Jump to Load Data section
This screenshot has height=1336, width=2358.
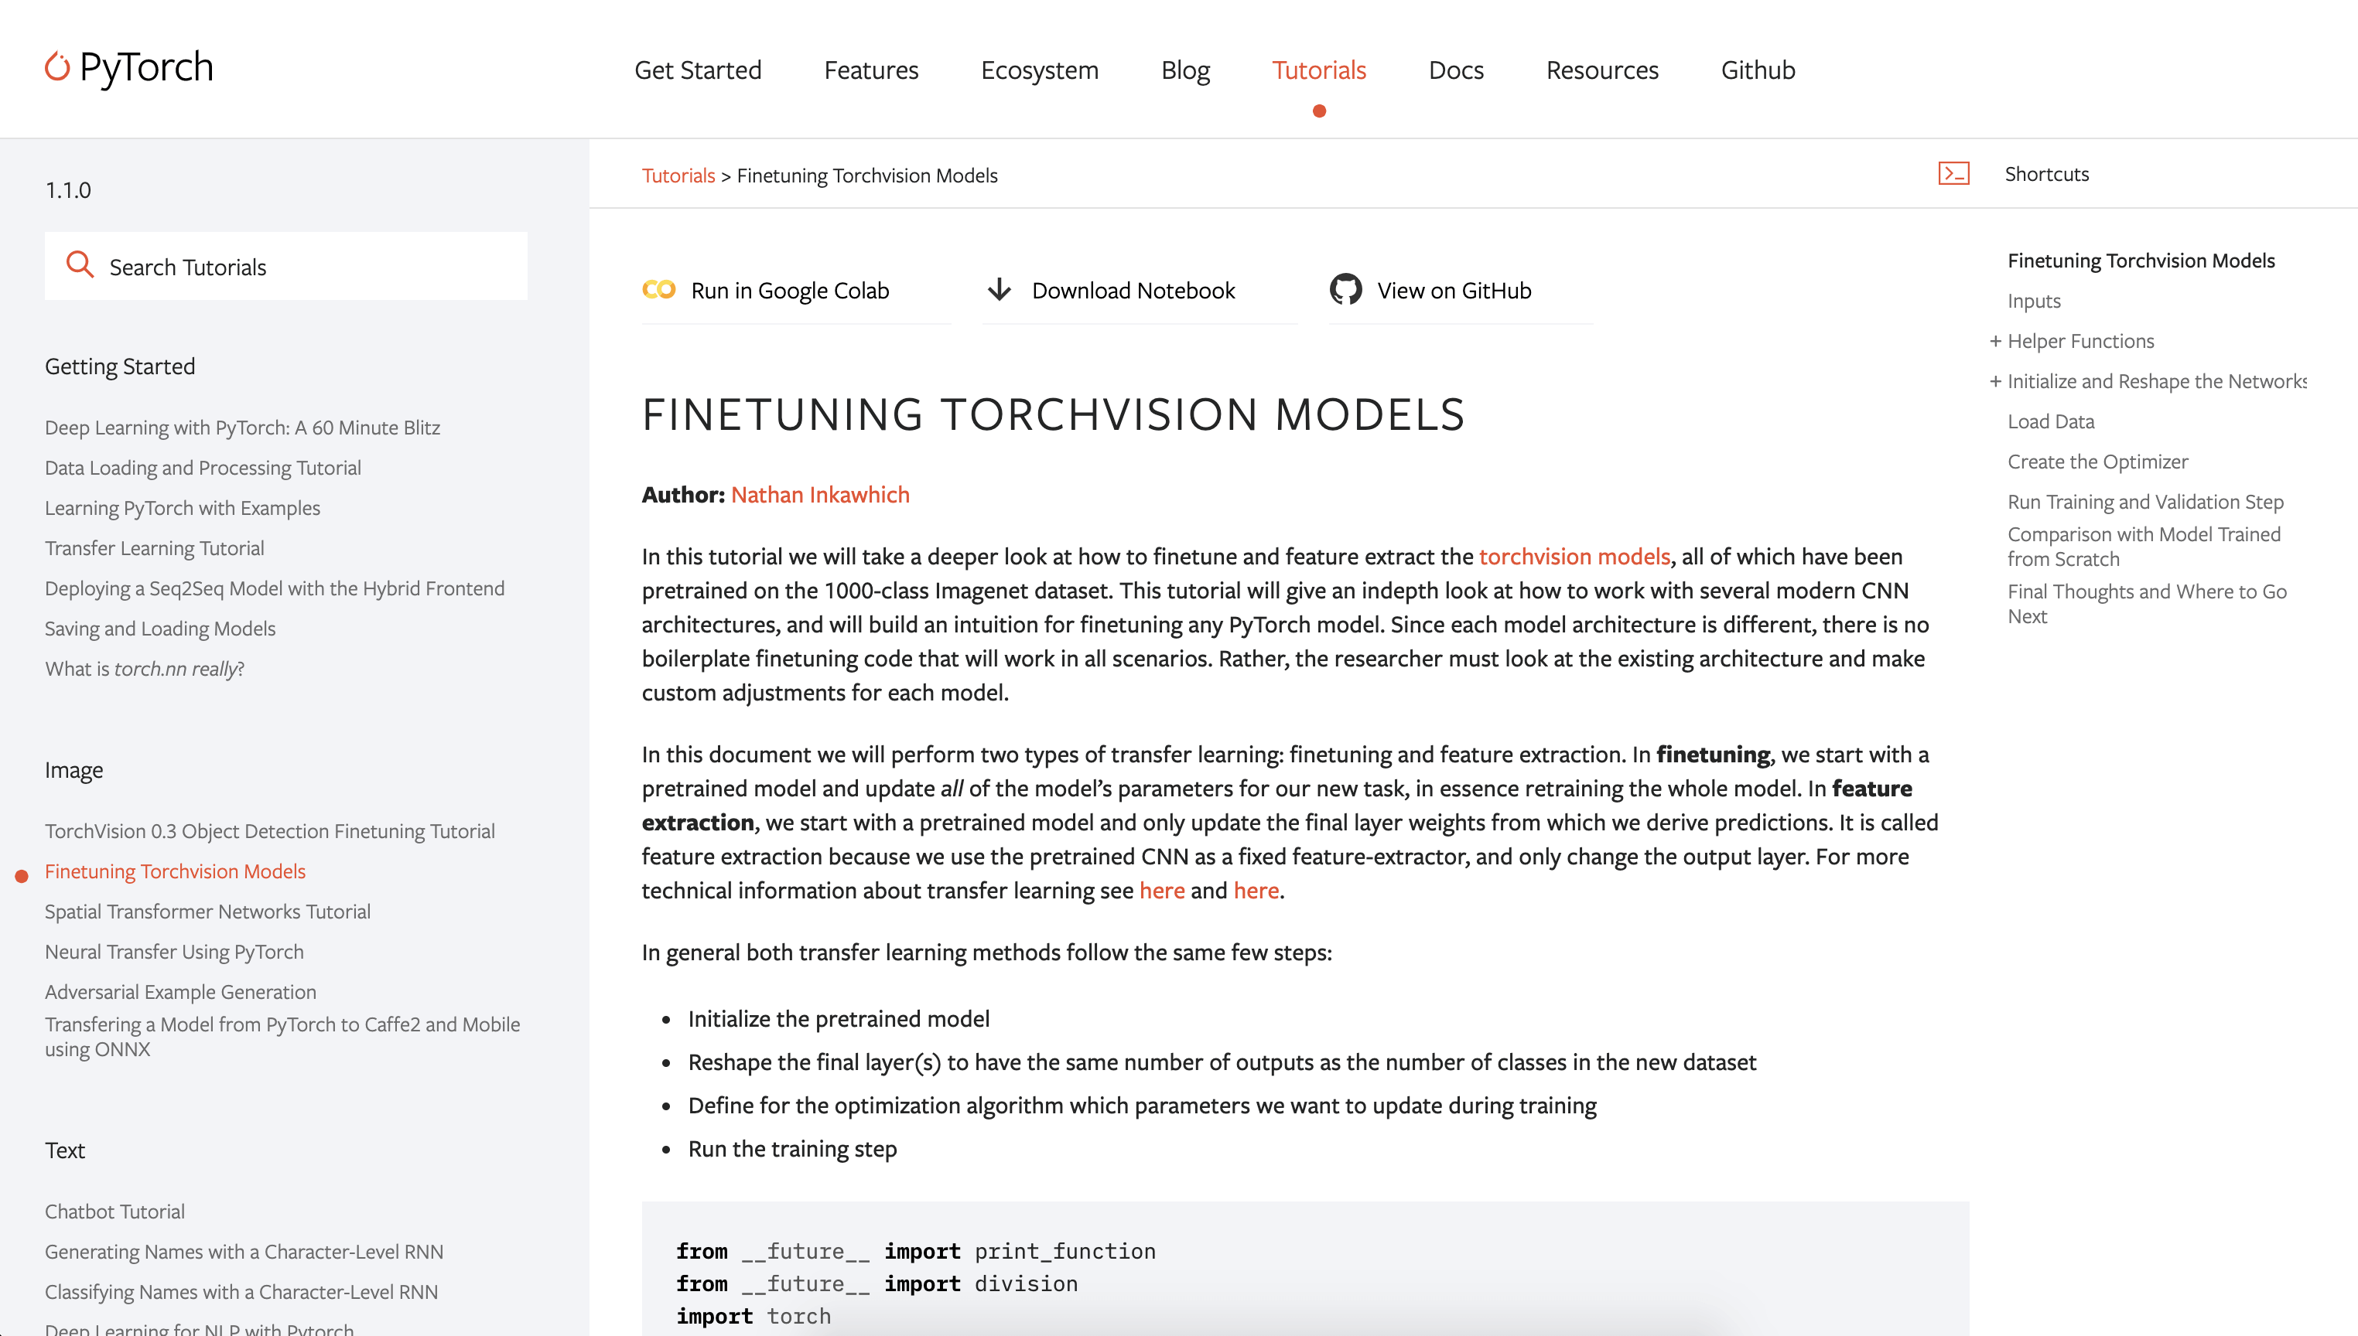click(2049, 421)
